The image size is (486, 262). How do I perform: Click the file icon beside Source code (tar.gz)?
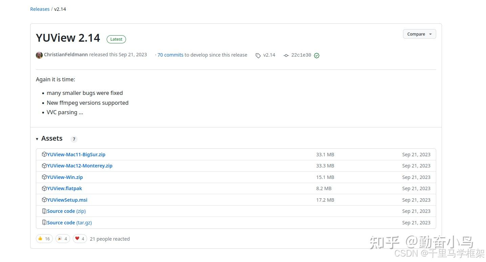44,222
